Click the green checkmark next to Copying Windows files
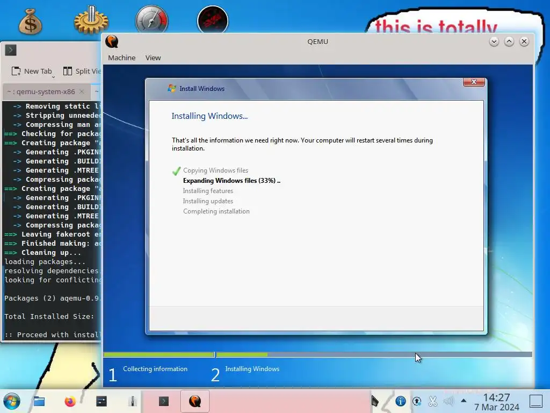Viewport: 550px width, 413px height. coord(176,170)
